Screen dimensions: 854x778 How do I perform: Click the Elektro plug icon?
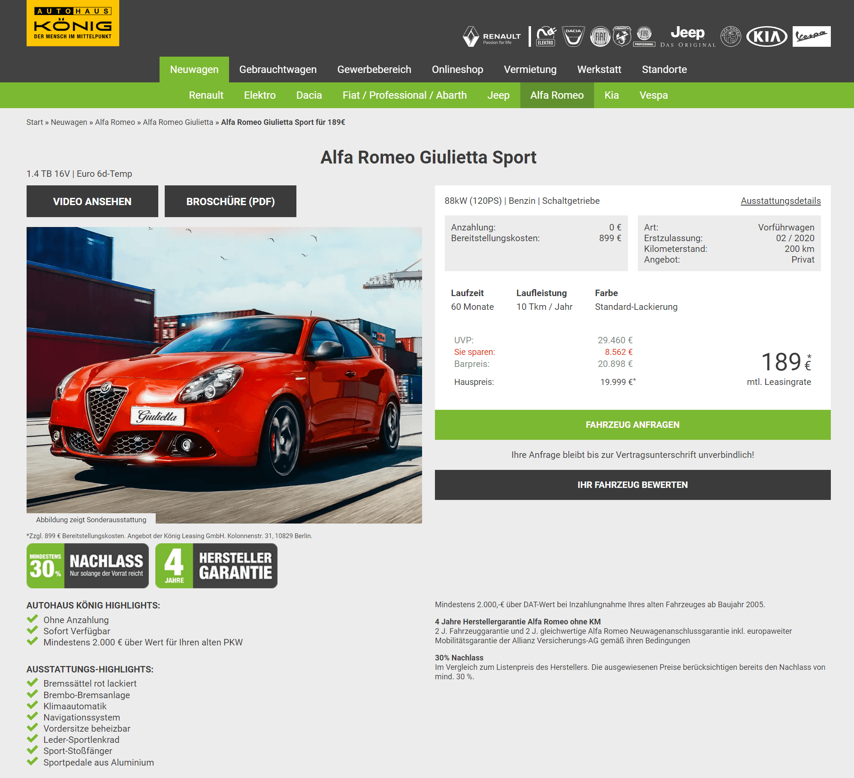pyautogui.click(x=546, y=36)
